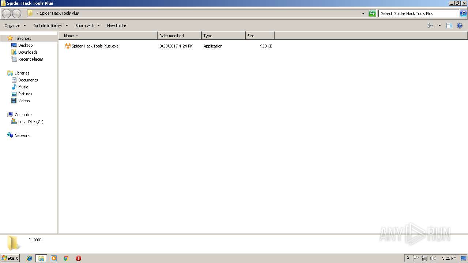Sort by Name column header
Image resolution: width=468 pixels, height=263 pixels.
108,36
